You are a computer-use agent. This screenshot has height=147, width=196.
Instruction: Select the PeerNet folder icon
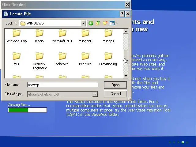85,56
